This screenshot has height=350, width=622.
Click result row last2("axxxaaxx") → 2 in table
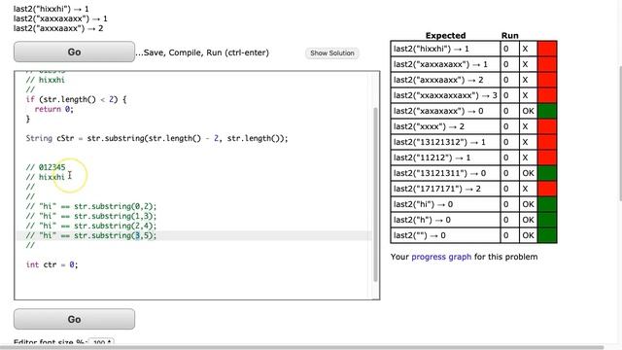click(x=473, y=80)
